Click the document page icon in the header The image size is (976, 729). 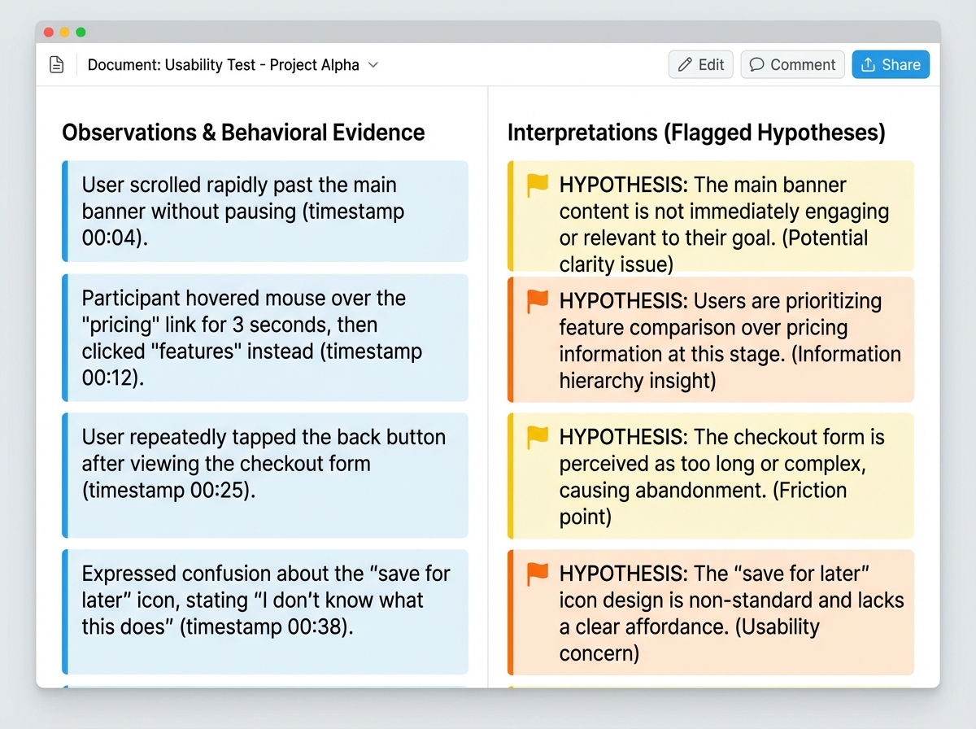pyautogui.click(x=56, y=64)
